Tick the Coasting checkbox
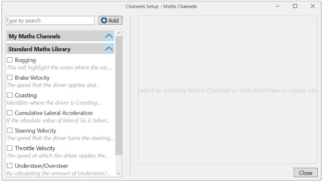The height and width of the screenshot is (181, 322). [10, 95]
